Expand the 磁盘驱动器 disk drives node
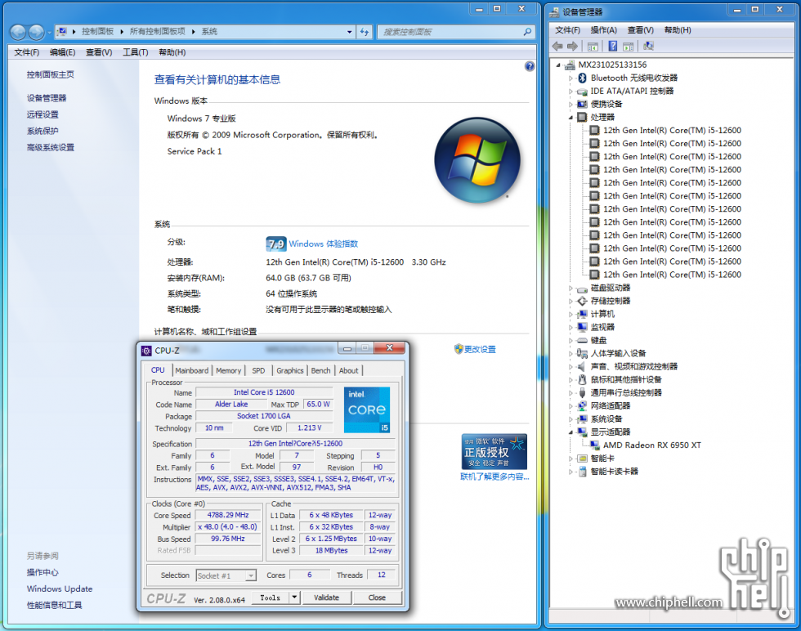This screenshot has width=801, height=631. [x=571, y=289]
